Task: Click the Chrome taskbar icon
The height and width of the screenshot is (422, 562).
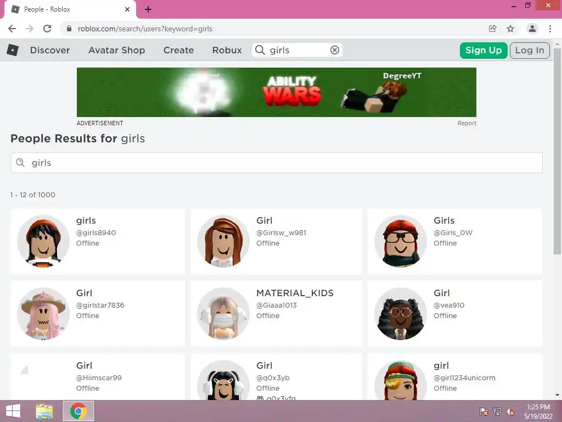Action: (x=78, y=411)
